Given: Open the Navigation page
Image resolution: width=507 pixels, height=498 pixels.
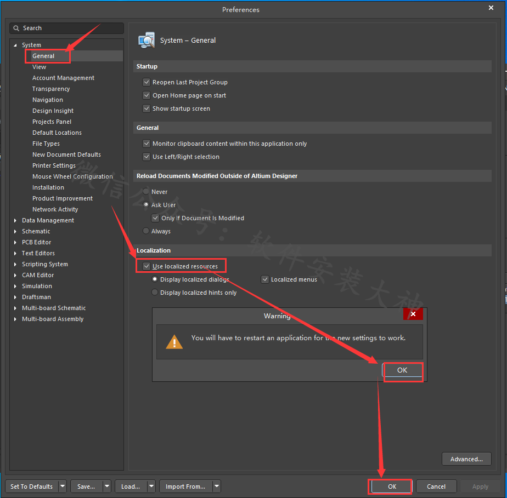Looking at the screenshot, I should 48,100.
